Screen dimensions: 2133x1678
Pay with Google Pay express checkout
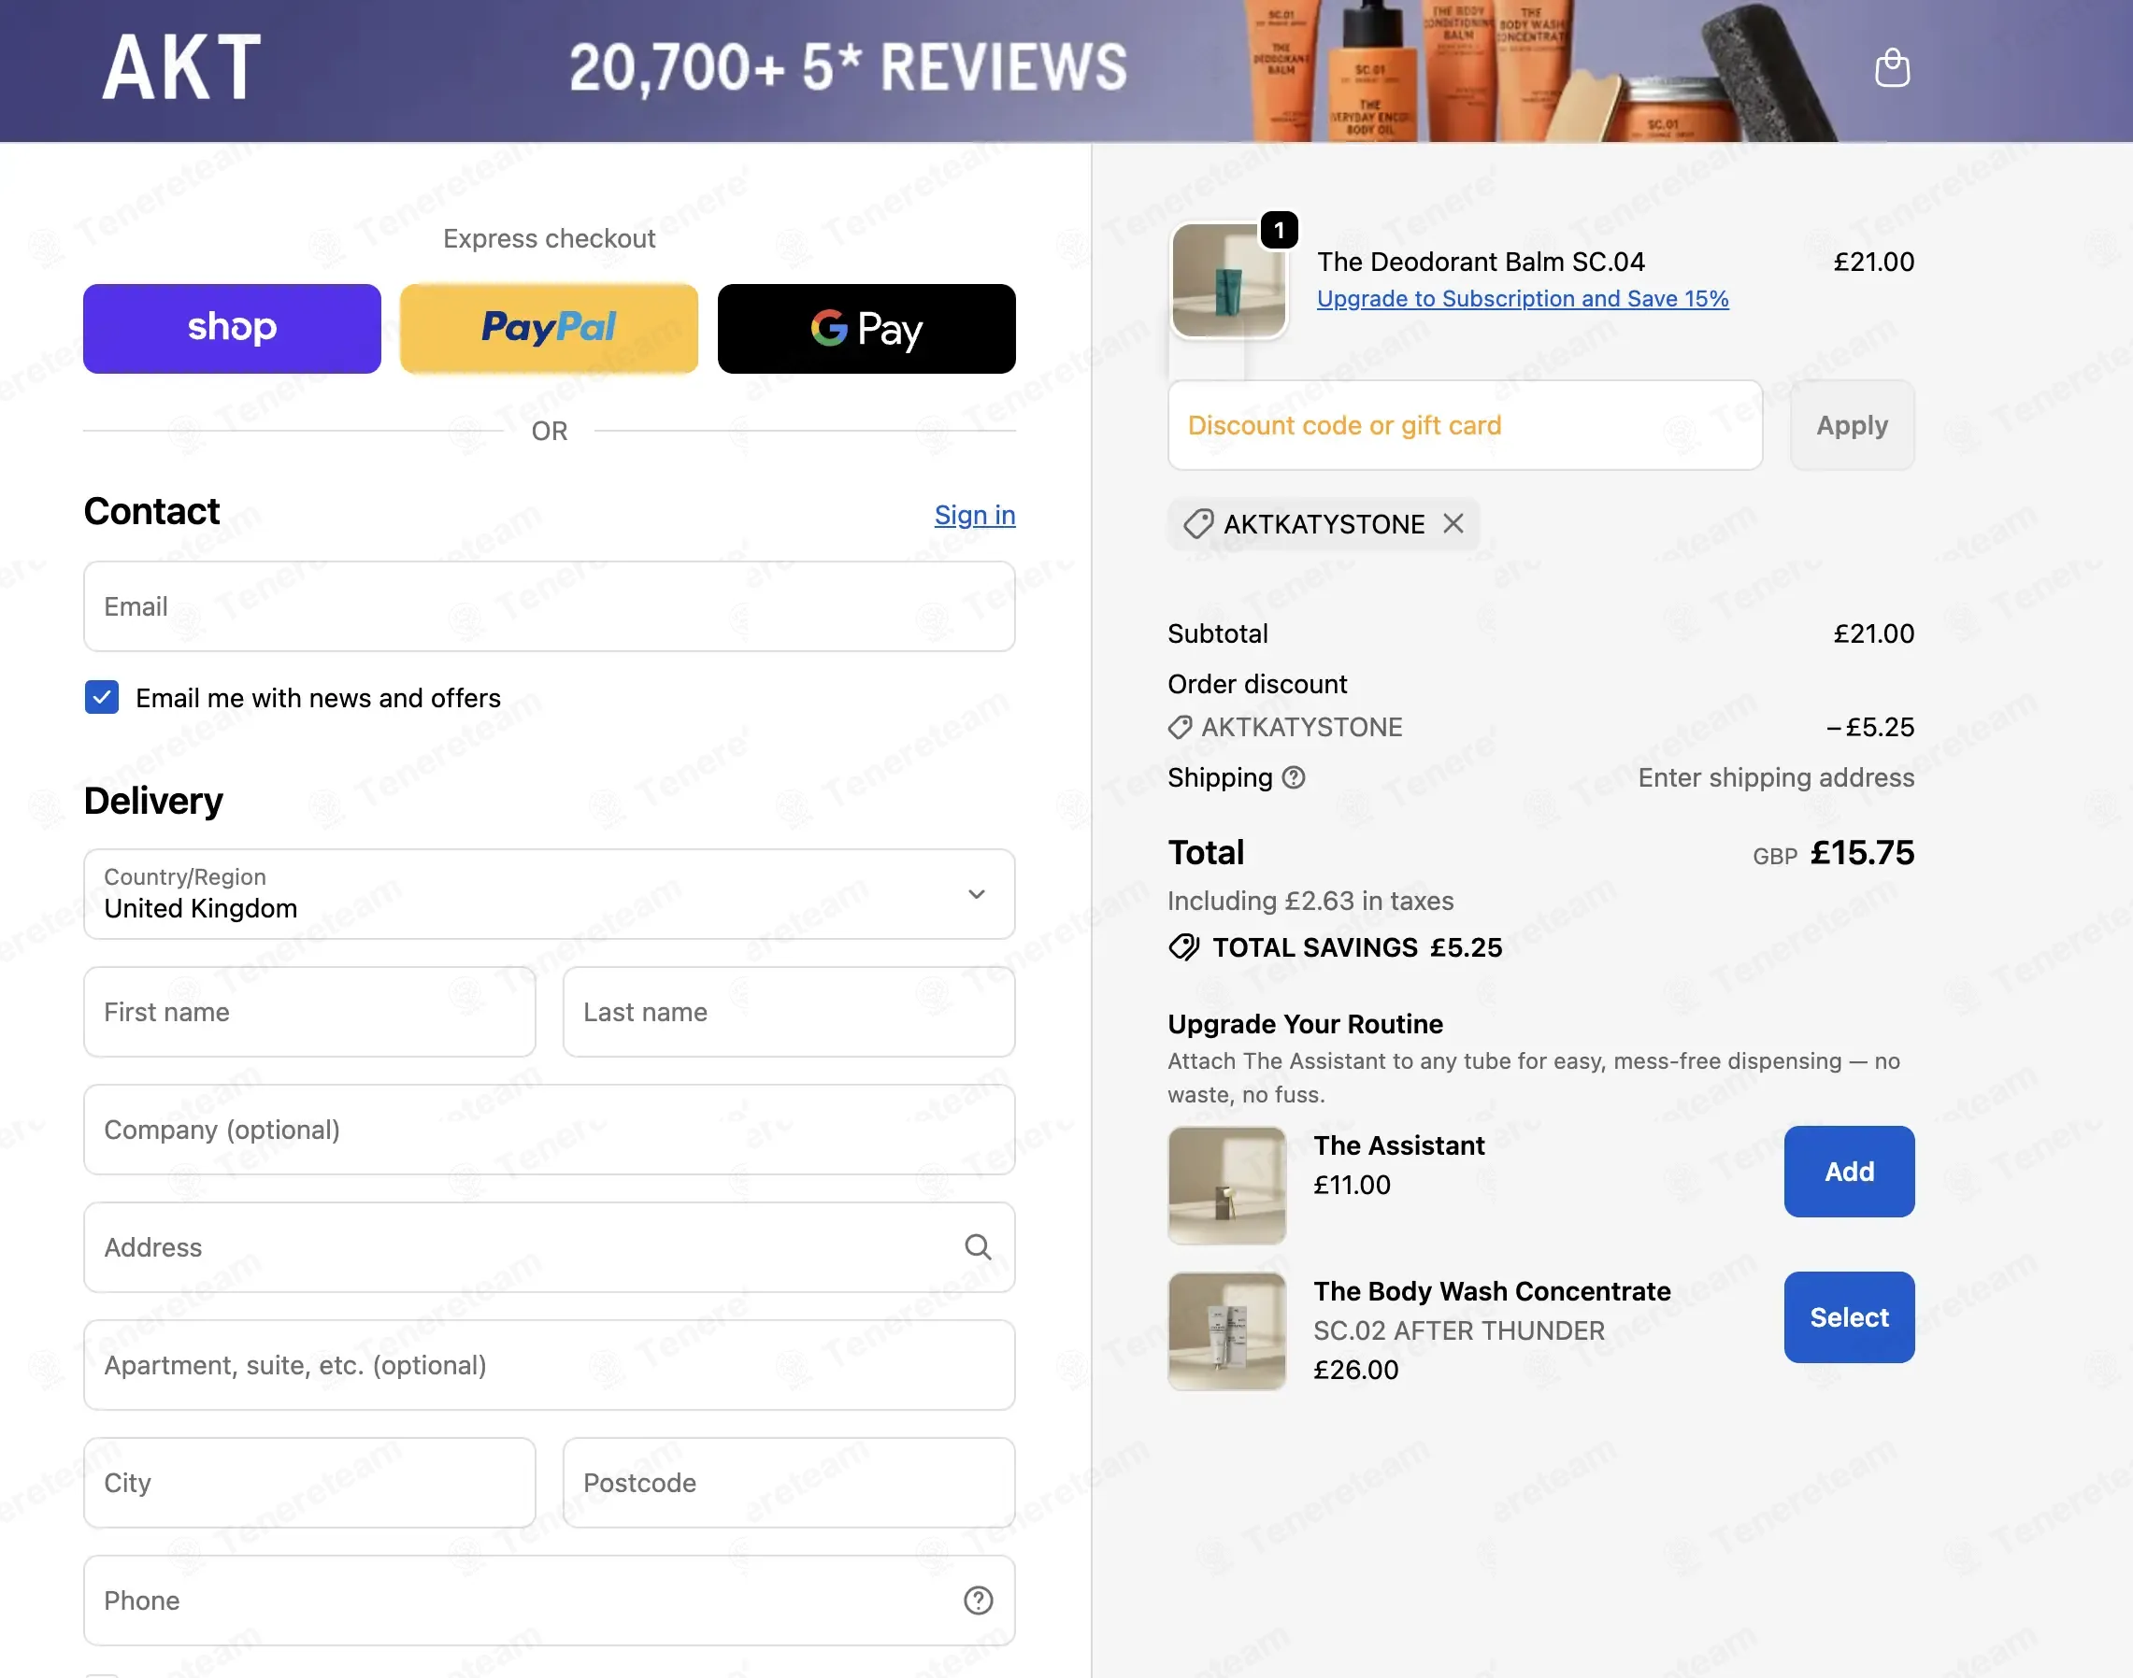click(x=867, y=329)
